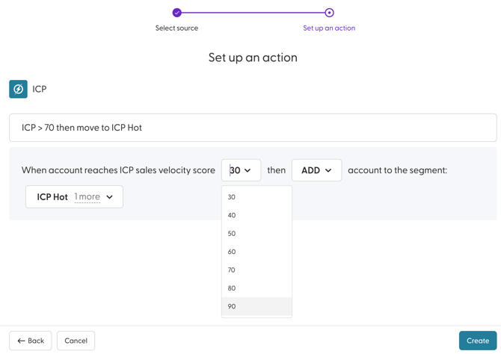Collapse the sales velocity score dropdown

pyautogui.click(x=241, y=170)
